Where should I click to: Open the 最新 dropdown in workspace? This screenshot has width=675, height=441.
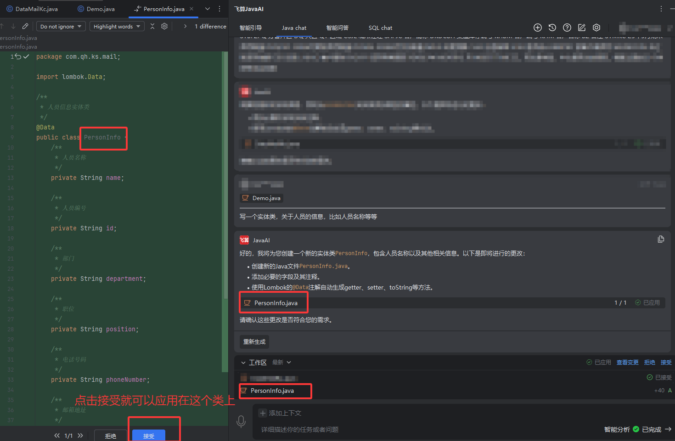(x=281, y=362)
